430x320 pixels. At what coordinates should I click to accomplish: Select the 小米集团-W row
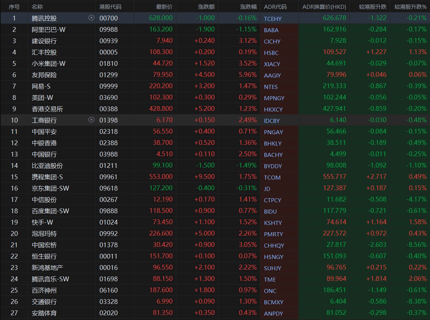[x=49, y=64]
